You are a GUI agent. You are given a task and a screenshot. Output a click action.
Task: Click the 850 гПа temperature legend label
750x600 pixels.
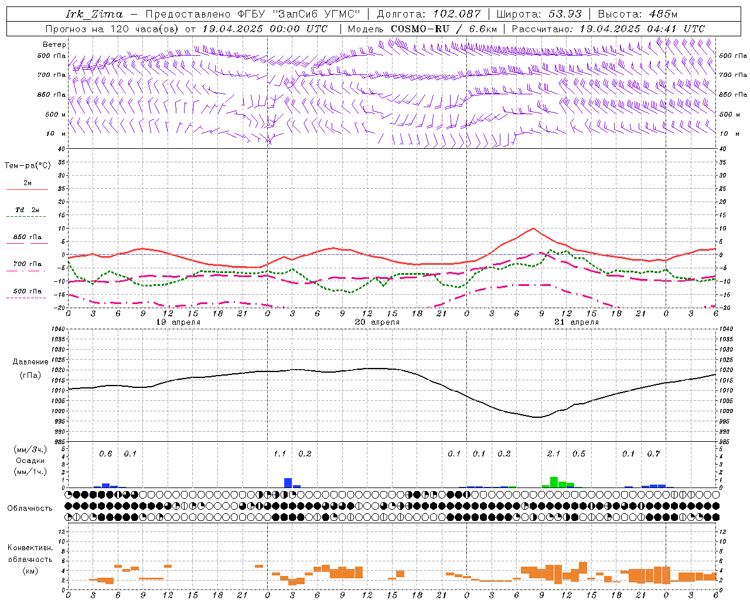28,237
